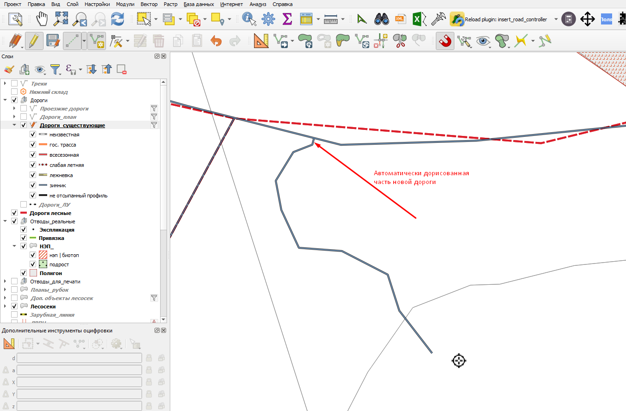626x411 pixels.
Task: Open the measure line dropdown arrow
Action: (x=343, y=19)
